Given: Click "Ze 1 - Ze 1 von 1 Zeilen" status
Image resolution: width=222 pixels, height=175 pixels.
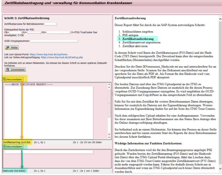Looking at the screenshot, I should pos(86,171).
